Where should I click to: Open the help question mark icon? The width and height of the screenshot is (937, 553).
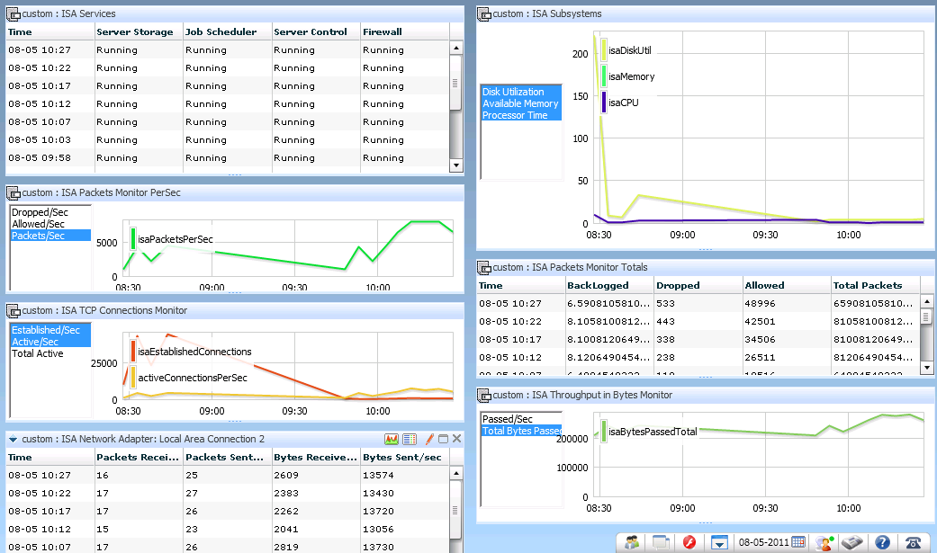tap(883, 542)
